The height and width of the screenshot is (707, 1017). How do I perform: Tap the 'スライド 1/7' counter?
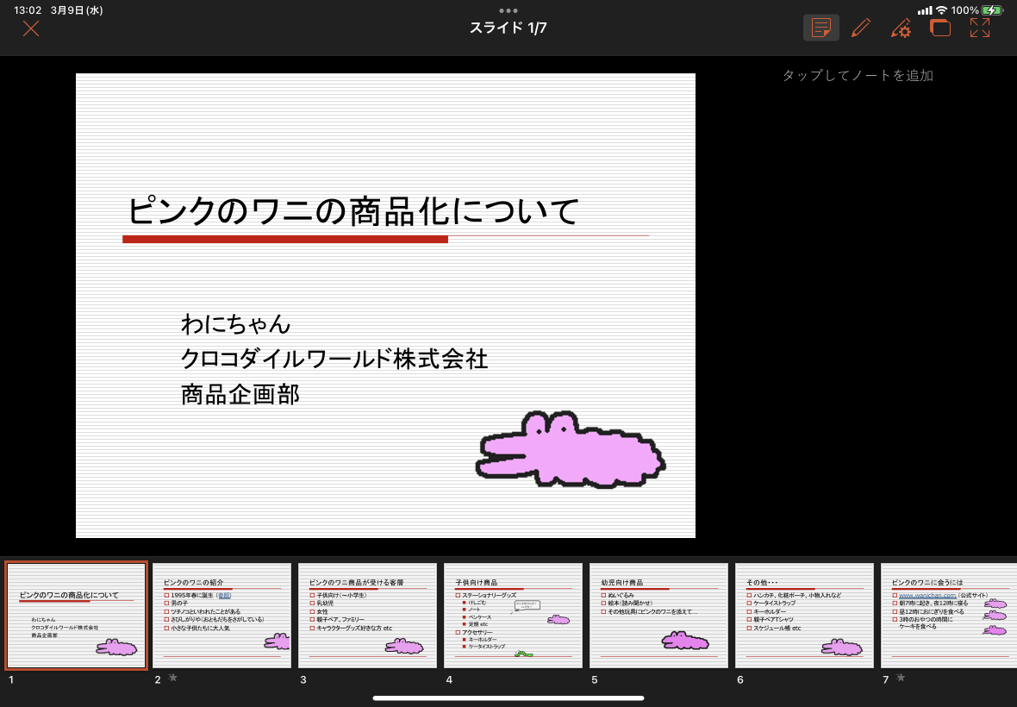[x=508, y=28]
